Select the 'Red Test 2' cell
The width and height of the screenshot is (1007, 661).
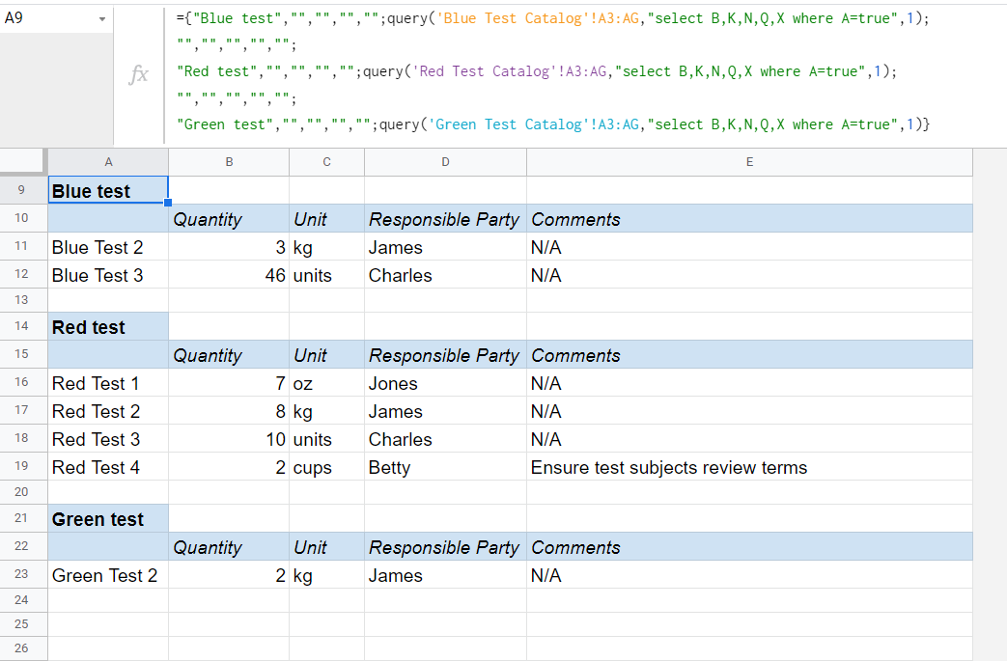point(108,411)
